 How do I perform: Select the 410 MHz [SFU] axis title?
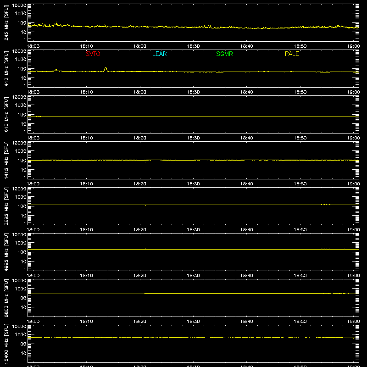click(6, 68)
